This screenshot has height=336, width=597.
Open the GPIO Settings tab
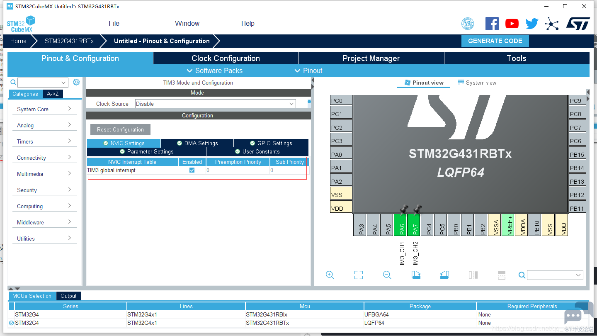coord(271,143)
